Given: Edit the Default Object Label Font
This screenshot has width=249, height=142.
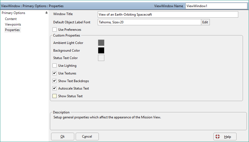Looking at the screenshot, I should 205,22.
